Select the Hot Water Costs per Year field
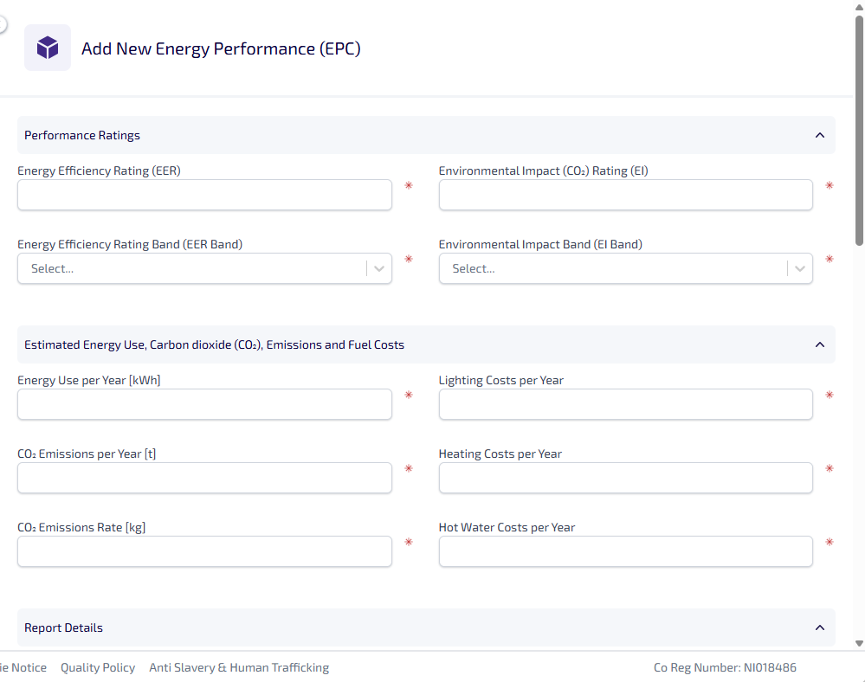This screenshot has height=682, width=865. tap(625, 551)
